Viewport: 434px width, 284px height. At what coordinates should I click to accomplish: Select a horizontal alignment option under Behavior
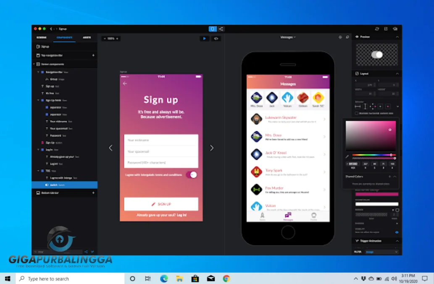[x=358, y=107]
